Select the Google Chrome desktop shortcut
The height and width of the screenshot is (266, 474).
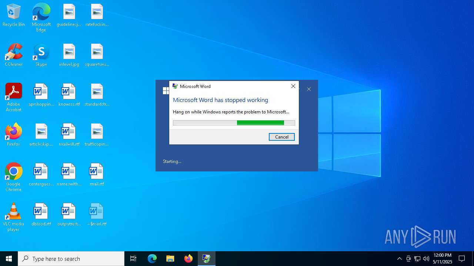coord(14,177)
